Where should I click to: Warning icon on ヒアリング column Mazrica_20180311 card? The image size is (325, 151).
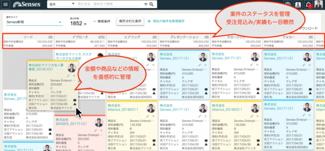(154, 144)
